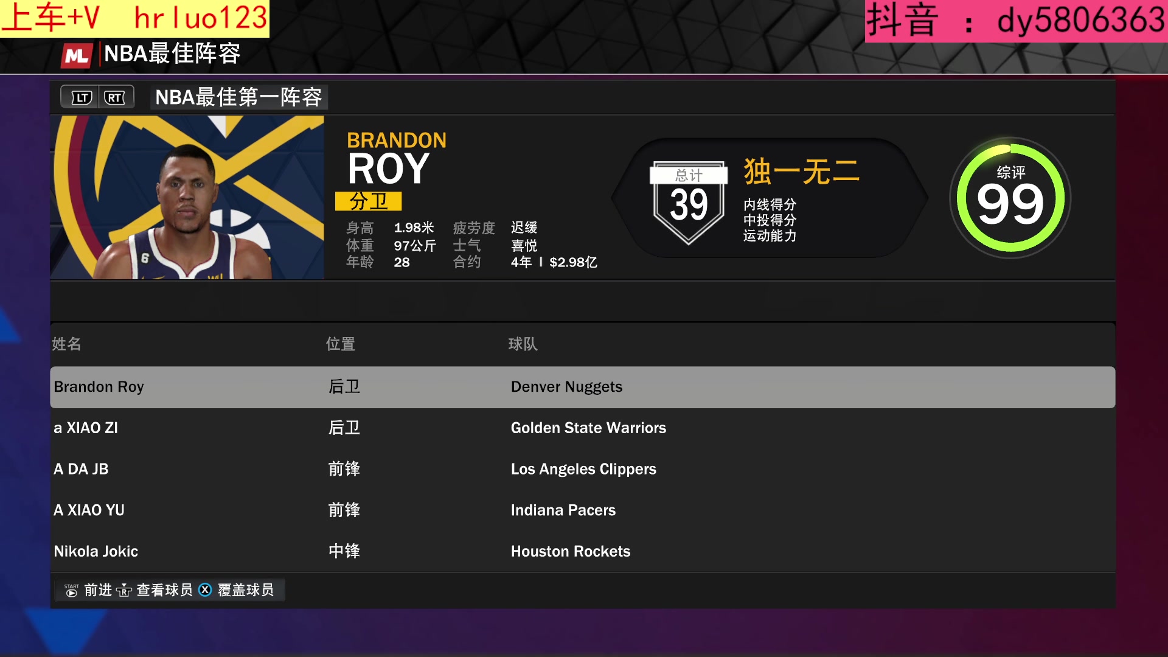Click the Los Angeles Clippers team cell
This screenshot has width=1168, height=657.
[x=583, y=469]
